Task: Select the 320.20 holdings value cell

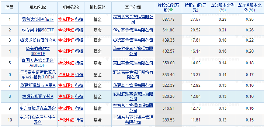Action: coord(168,96)
